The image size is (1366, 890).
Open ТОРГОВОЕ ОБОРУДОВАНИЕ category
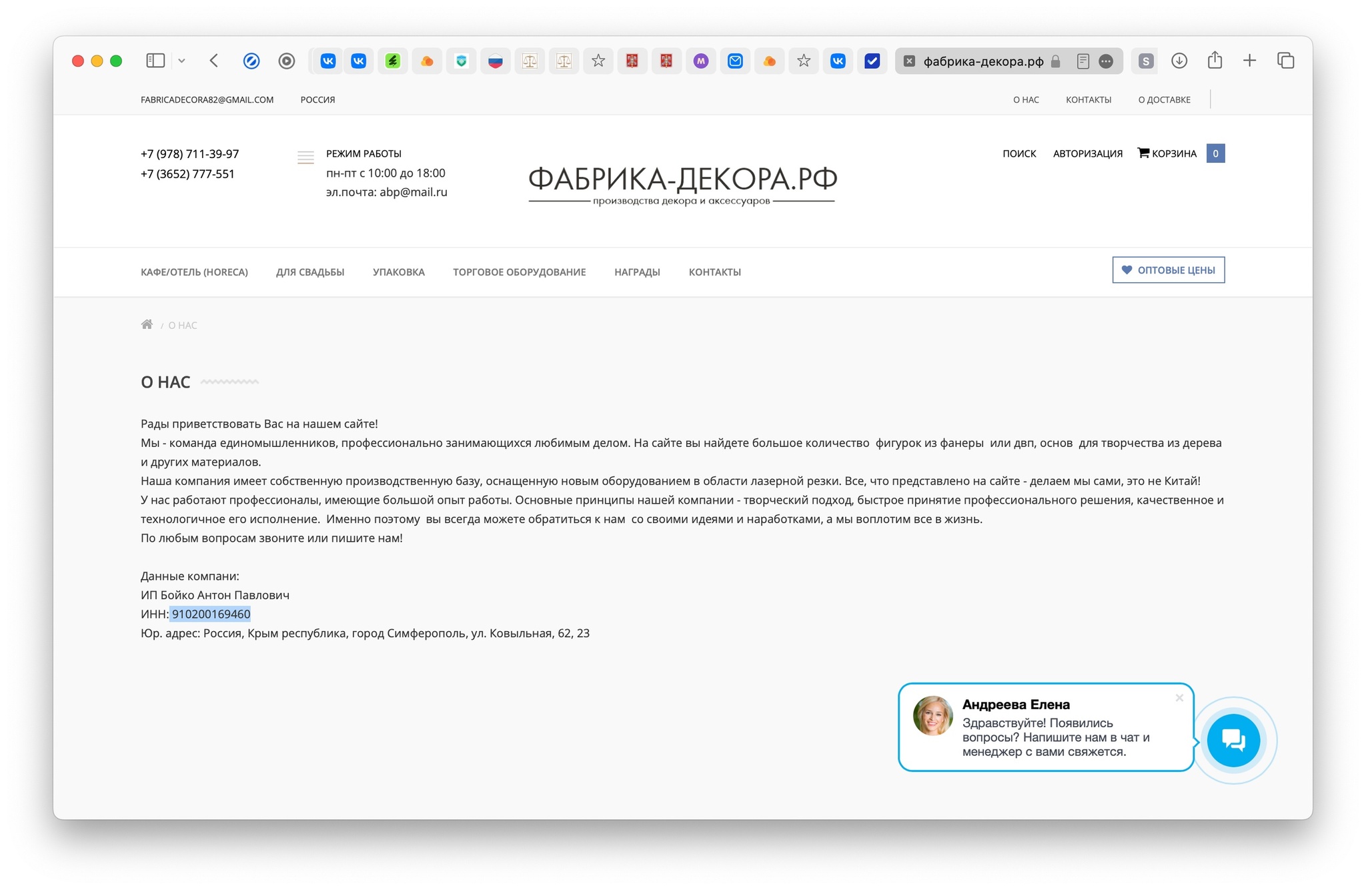pos(520,272)
